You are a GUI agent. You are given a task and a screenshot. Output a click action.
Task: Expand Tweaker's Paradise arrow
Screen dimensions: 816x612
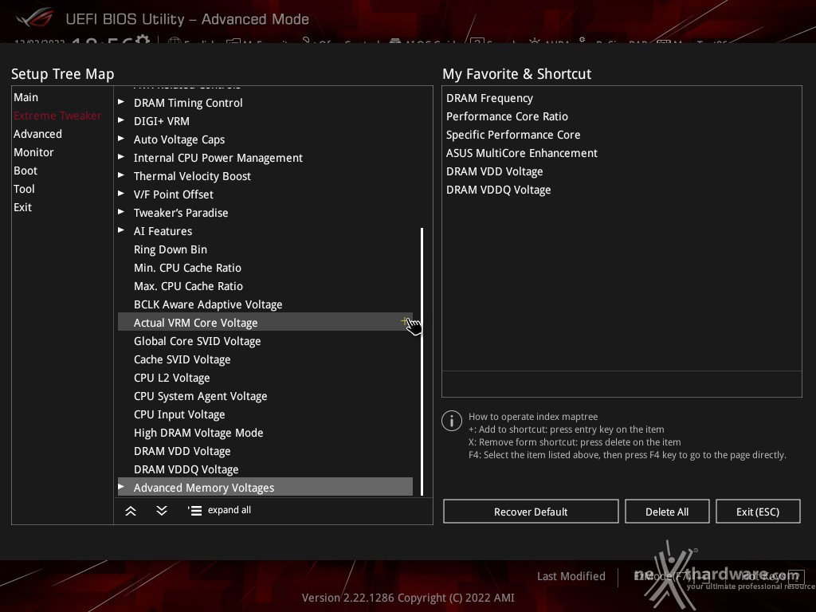coord(121,212)
